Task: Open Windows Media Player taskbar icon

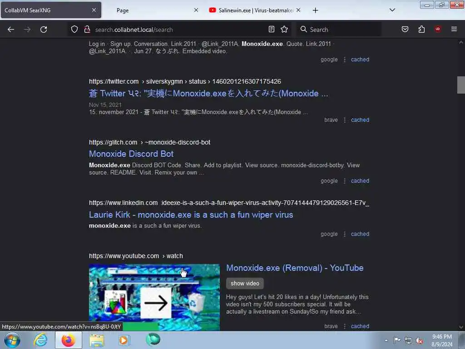Action: click(124, 340)
